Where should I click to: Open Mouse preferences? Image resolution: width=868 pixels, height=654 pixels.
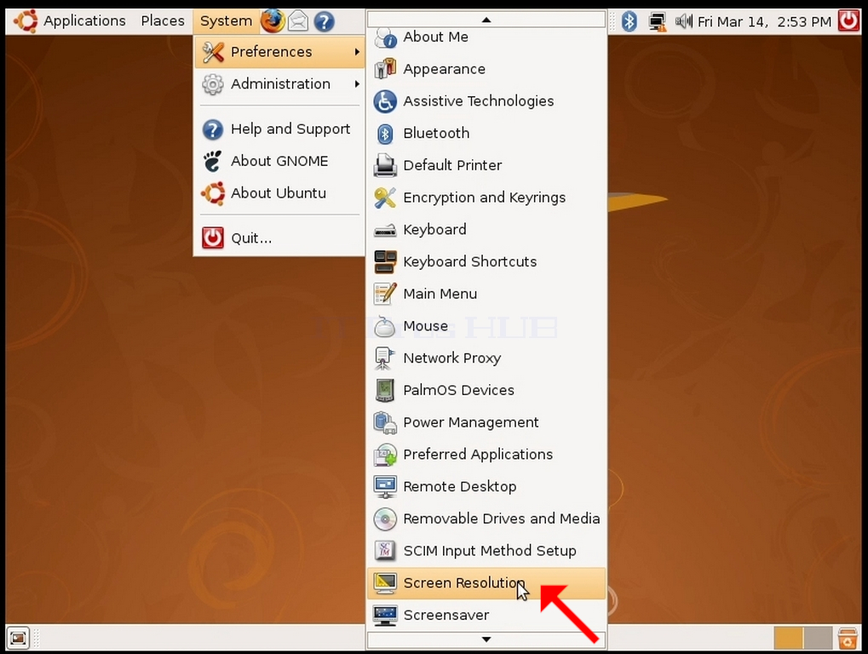click(x=486, y=326)
